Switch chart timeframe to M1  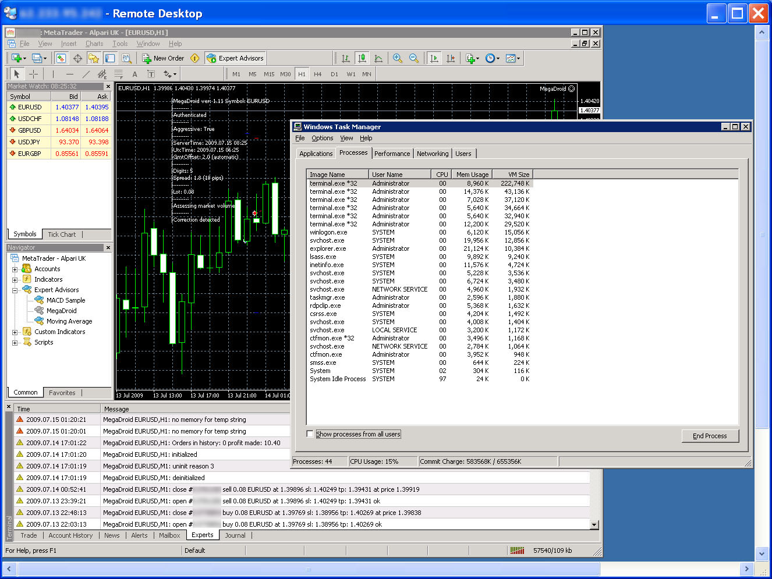click(236, 74)
